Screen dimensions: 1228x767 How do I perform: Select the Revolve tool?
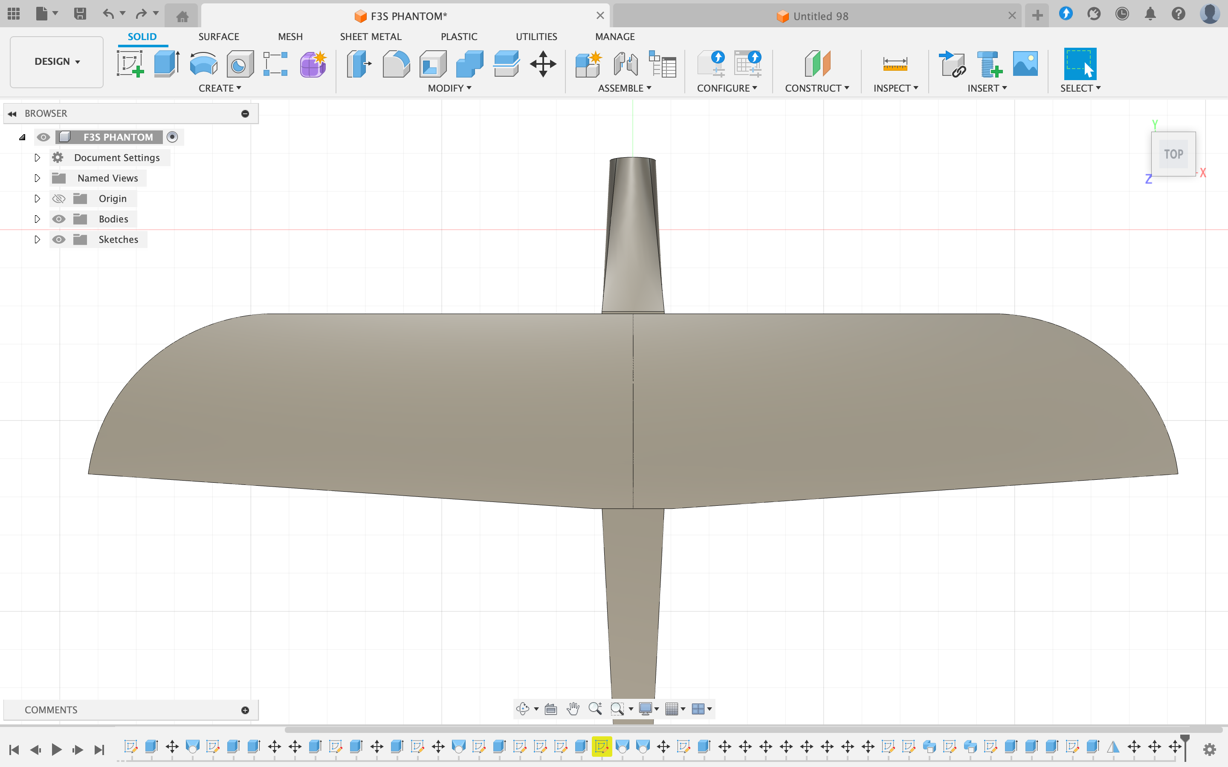point(203,64)
